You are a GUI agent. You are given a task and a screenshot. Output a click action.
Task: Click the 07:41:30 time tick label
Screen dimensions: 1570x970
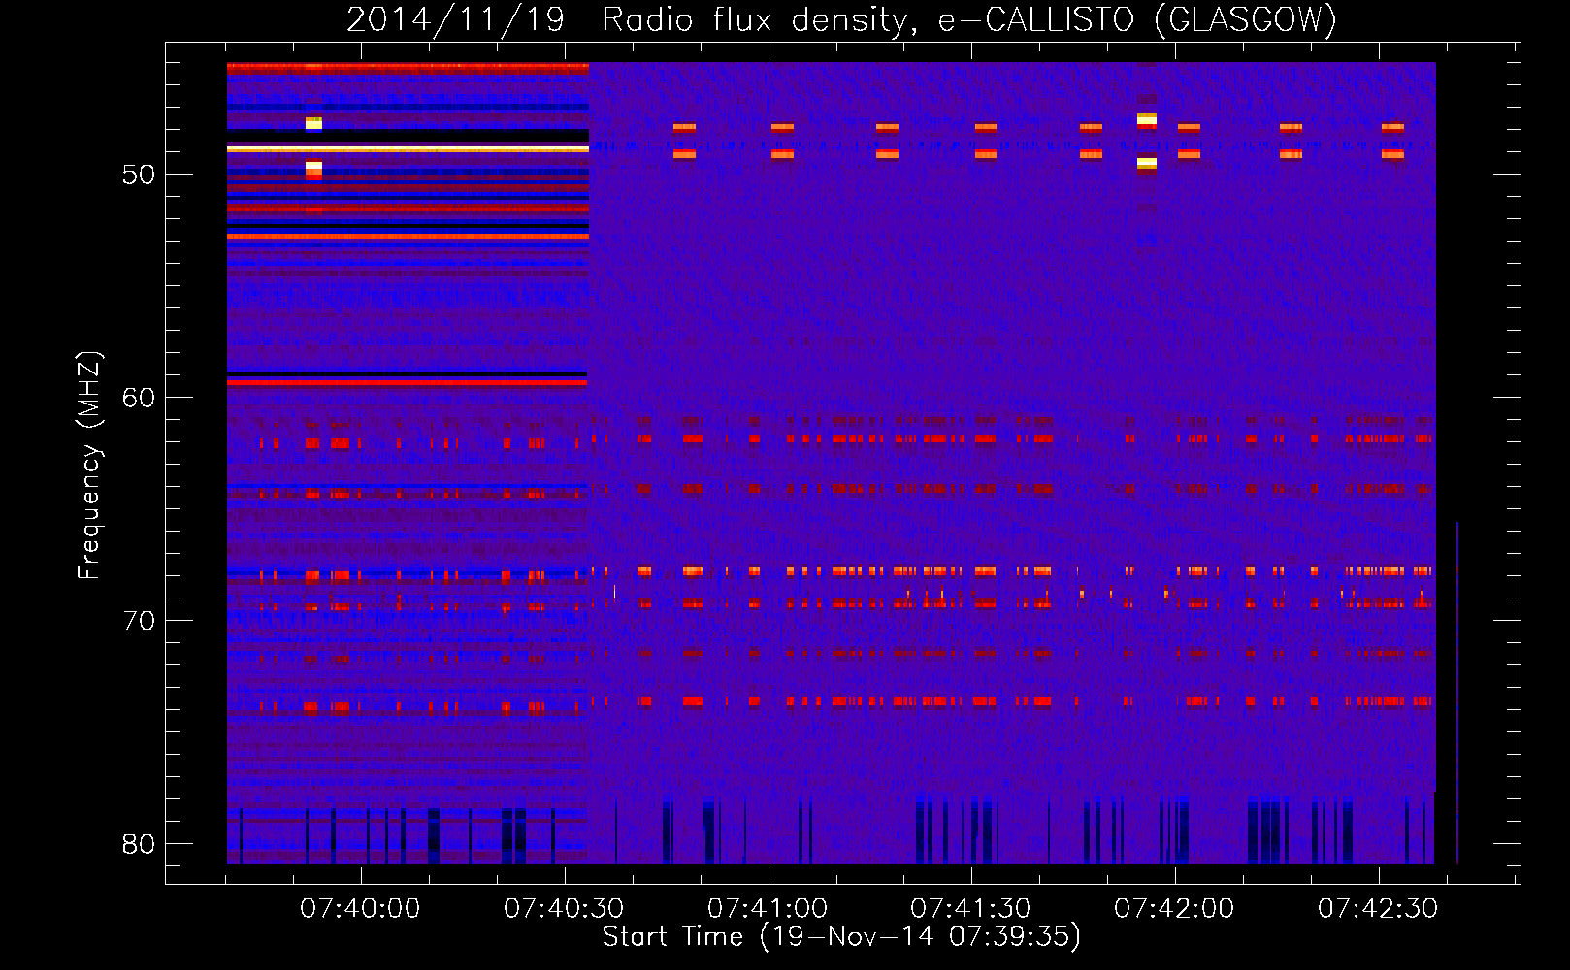[970, 909]
